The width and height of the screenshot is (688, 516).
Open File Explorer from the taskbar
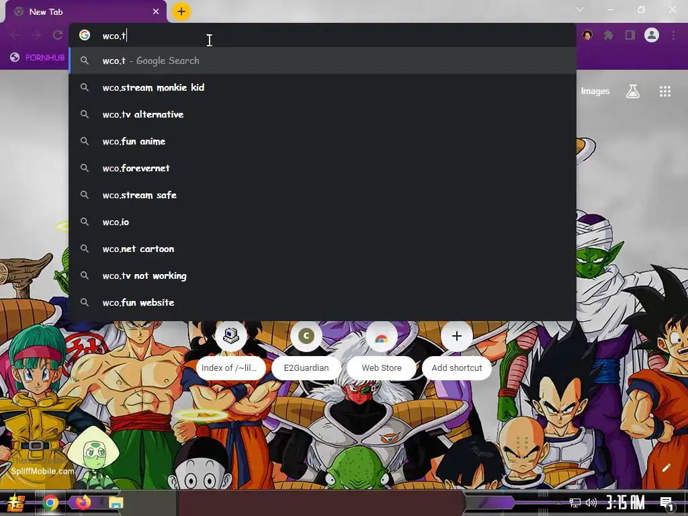[116, 503]
